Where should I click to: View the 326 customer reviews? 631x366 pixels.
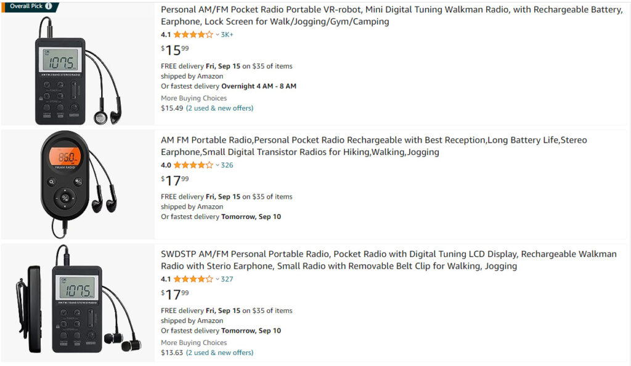[227, 165]
